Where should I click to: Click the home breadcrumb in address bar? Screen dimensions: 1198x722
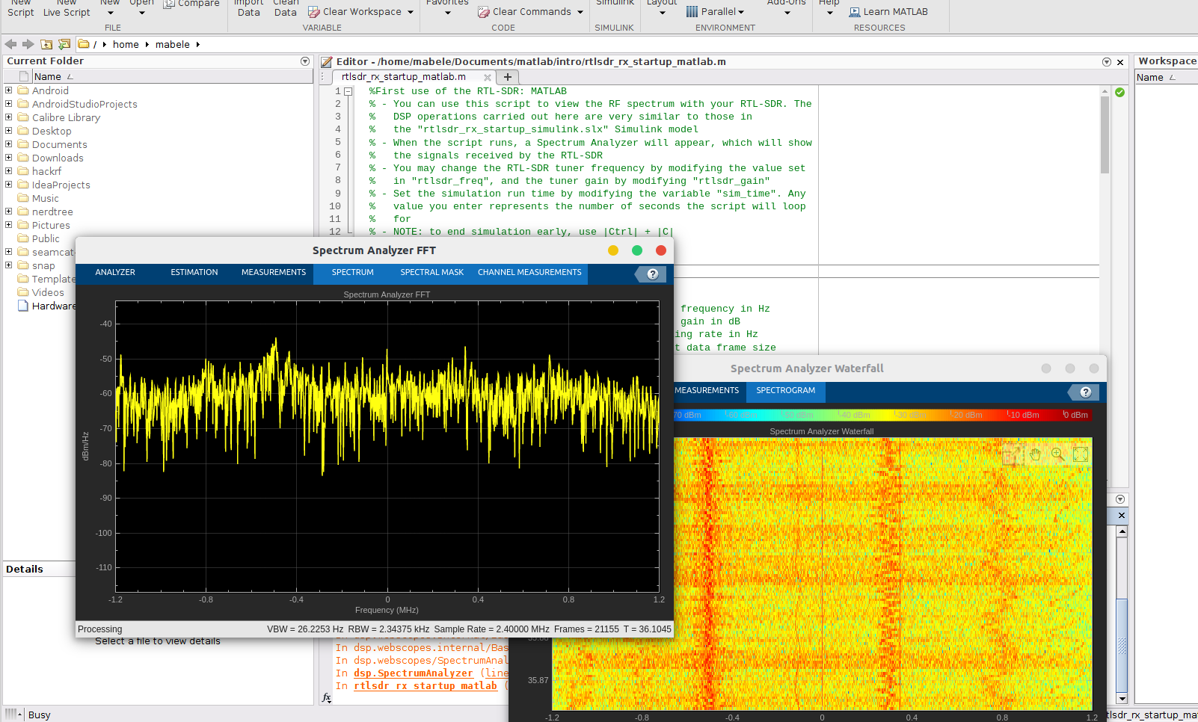(x=126, y=45)
